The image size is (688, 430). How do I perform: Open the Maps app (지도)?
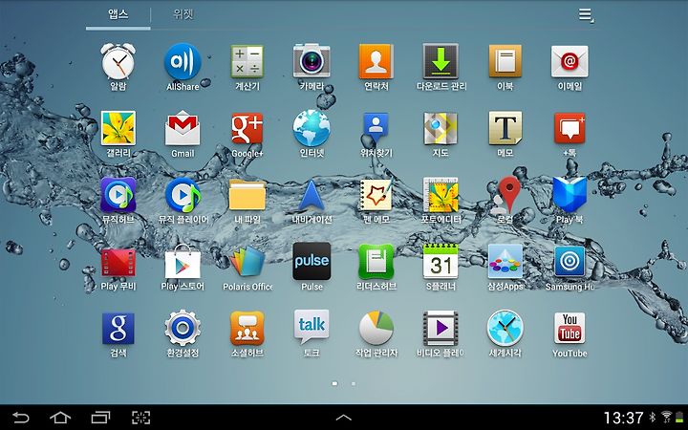(x=441, y=128)
